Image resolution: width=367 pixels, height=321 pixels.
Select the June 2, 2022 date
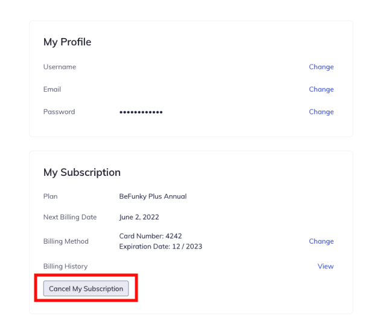(x=139, y=217)
